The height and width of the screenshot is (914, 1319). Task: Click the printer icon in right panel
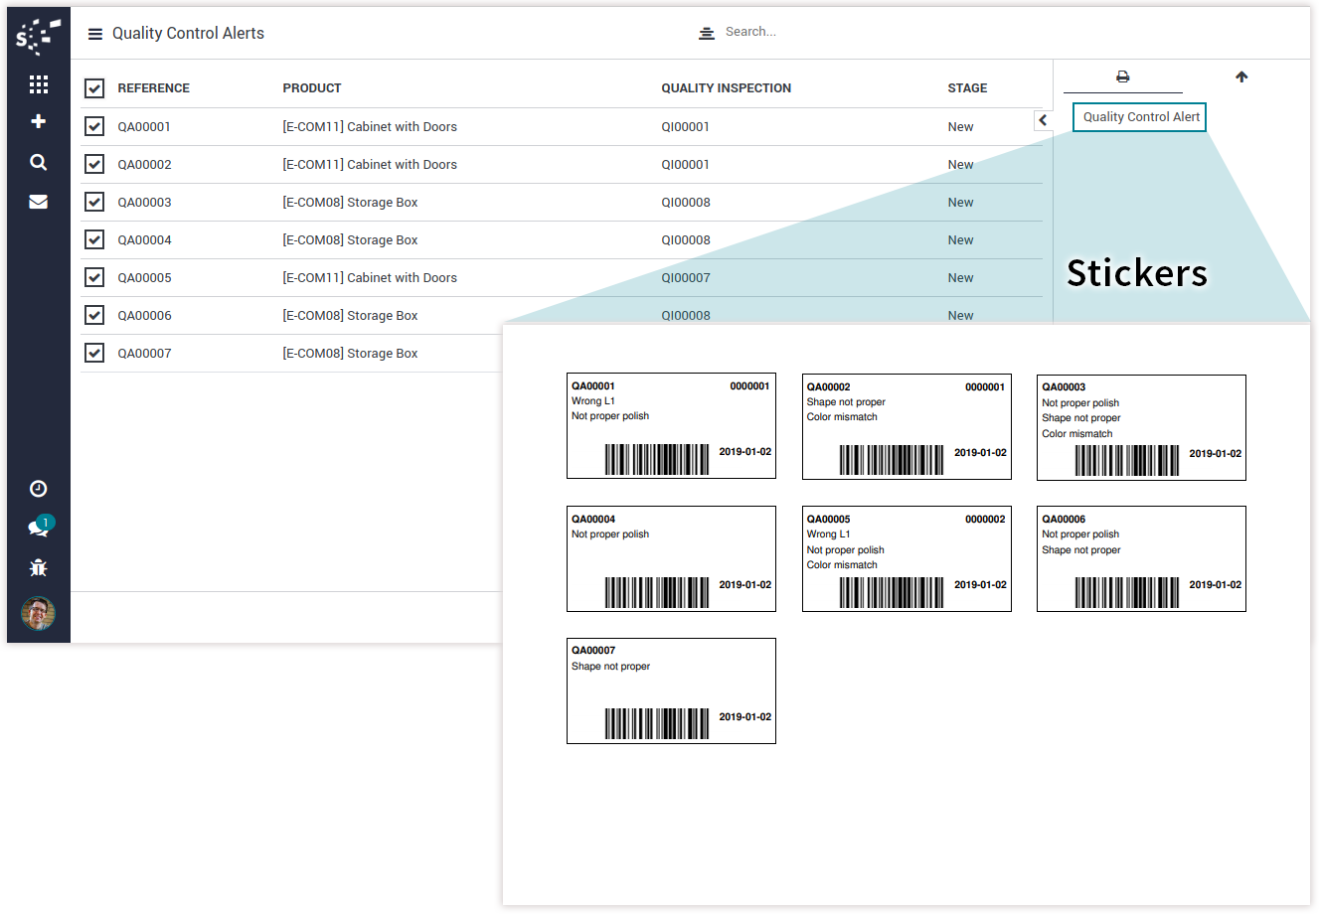point(1122,76)
